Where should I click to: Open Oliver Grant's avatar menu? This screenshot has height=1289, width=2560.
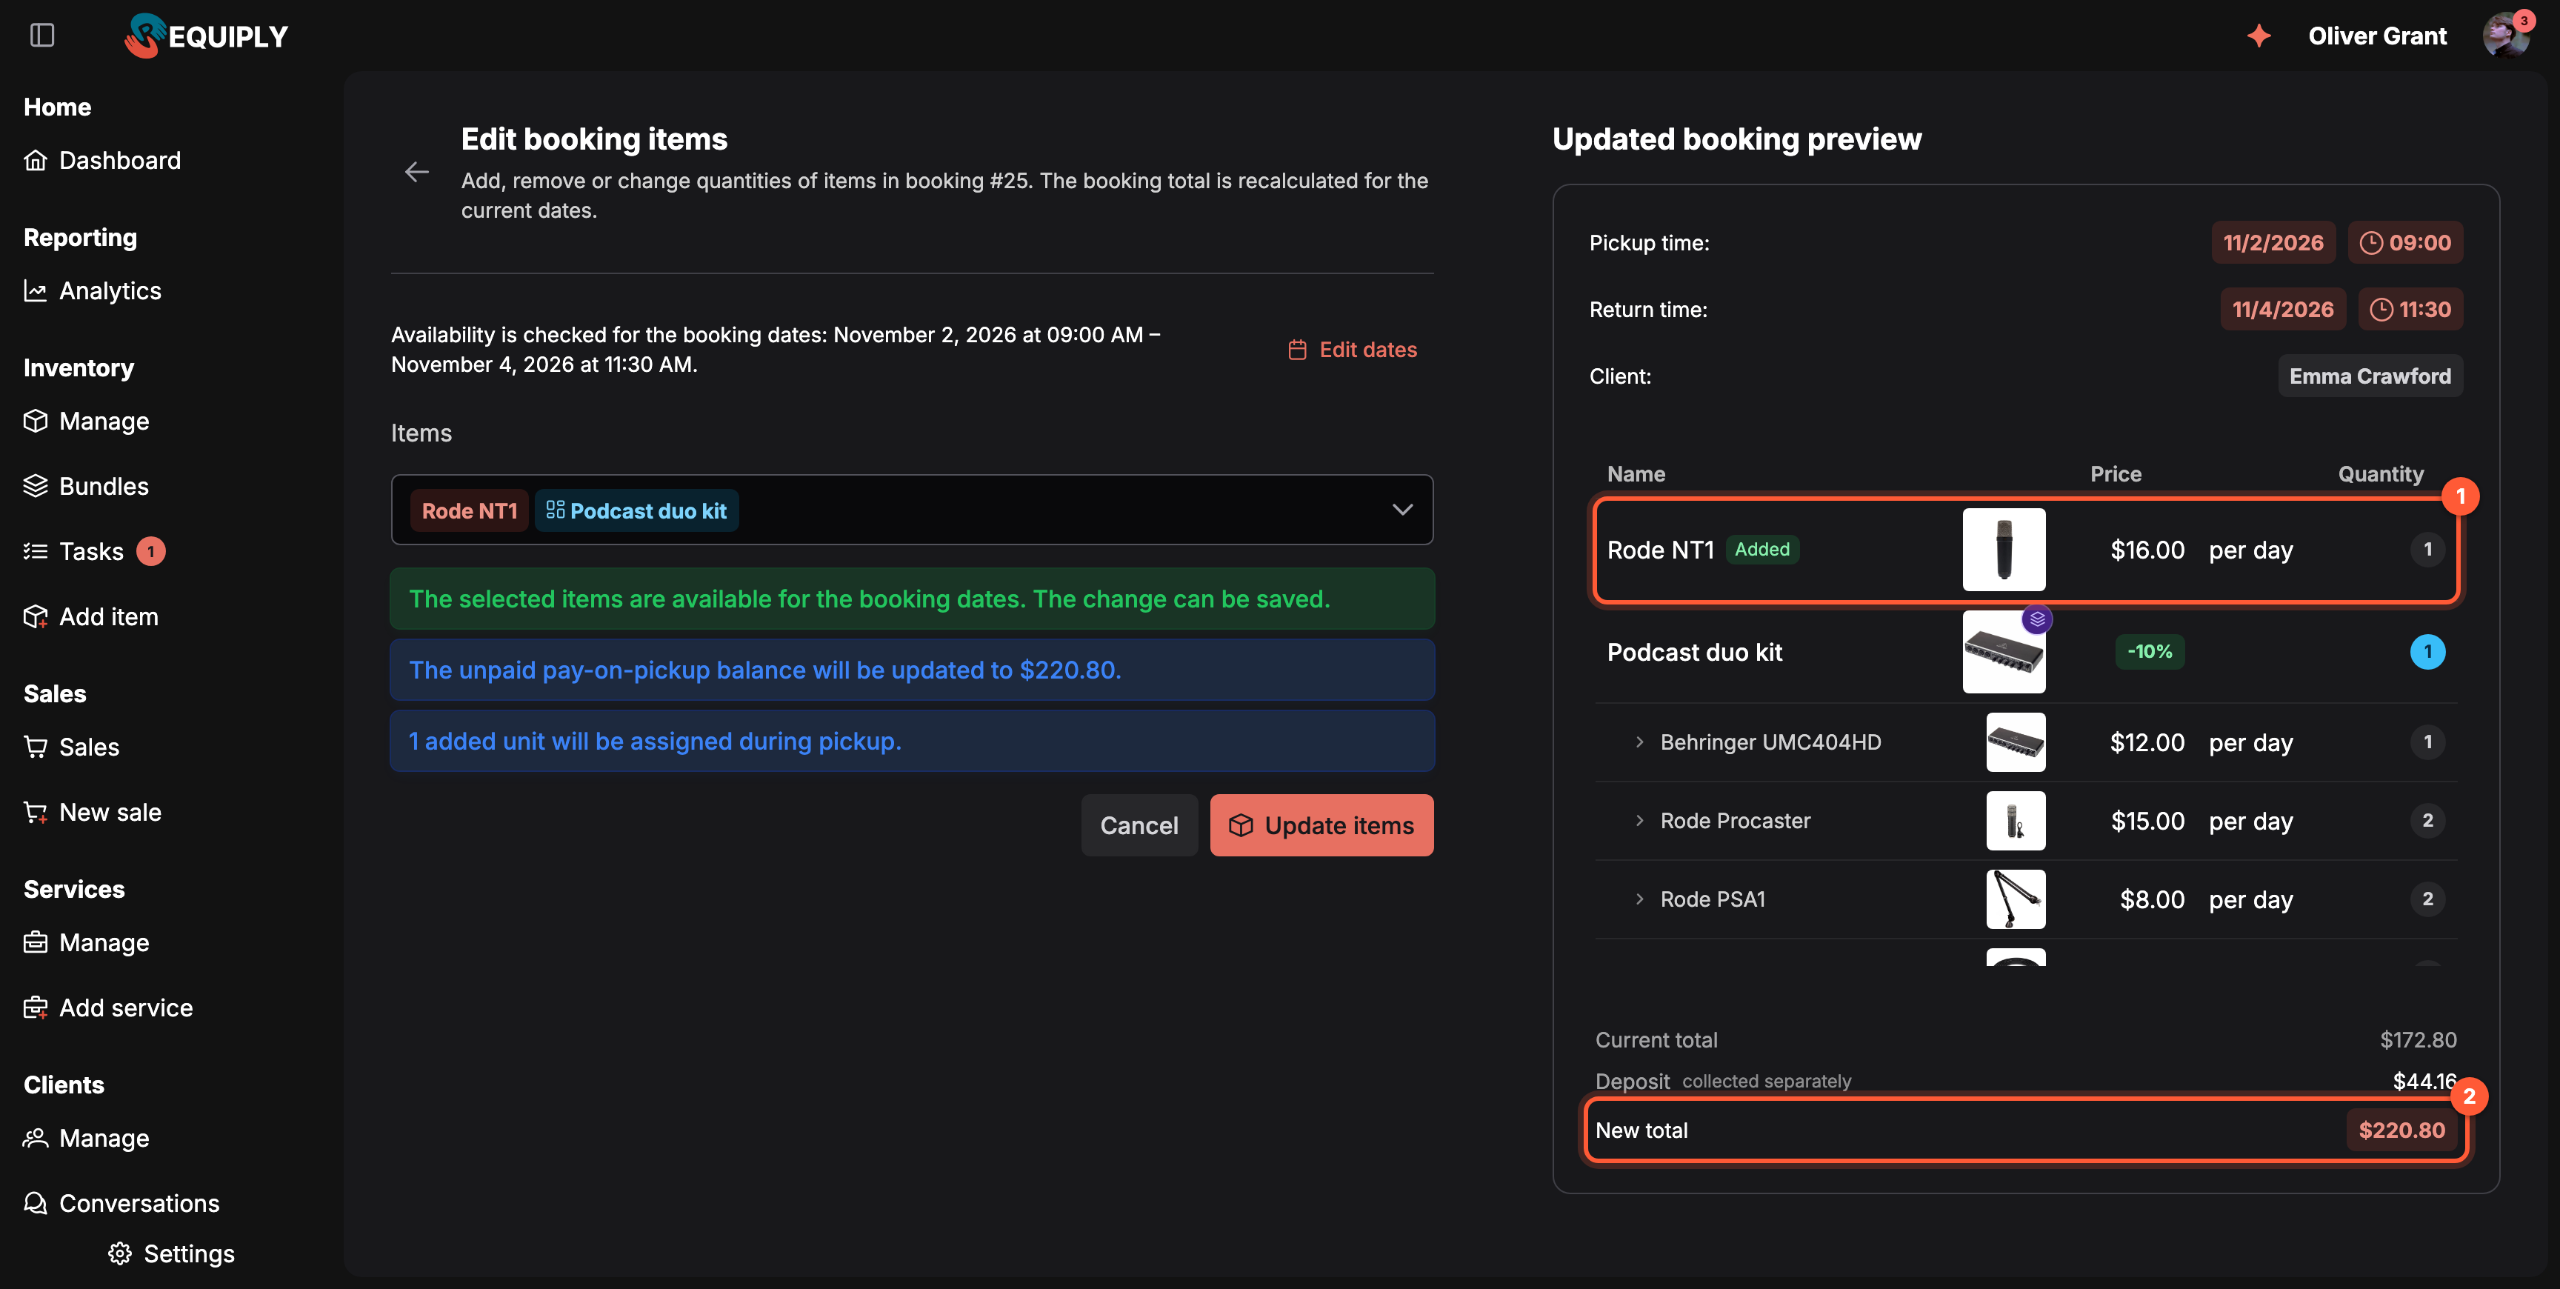pyautogui.click(x=2505, y=36)
